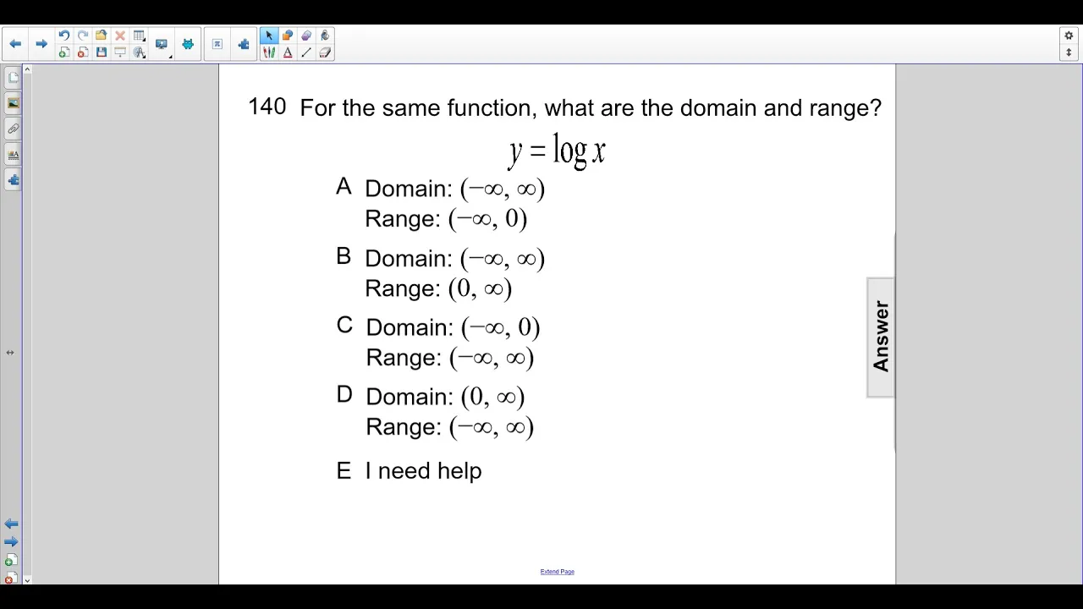
Task: Click the question text about domain and range
Action: coord(591,108)
